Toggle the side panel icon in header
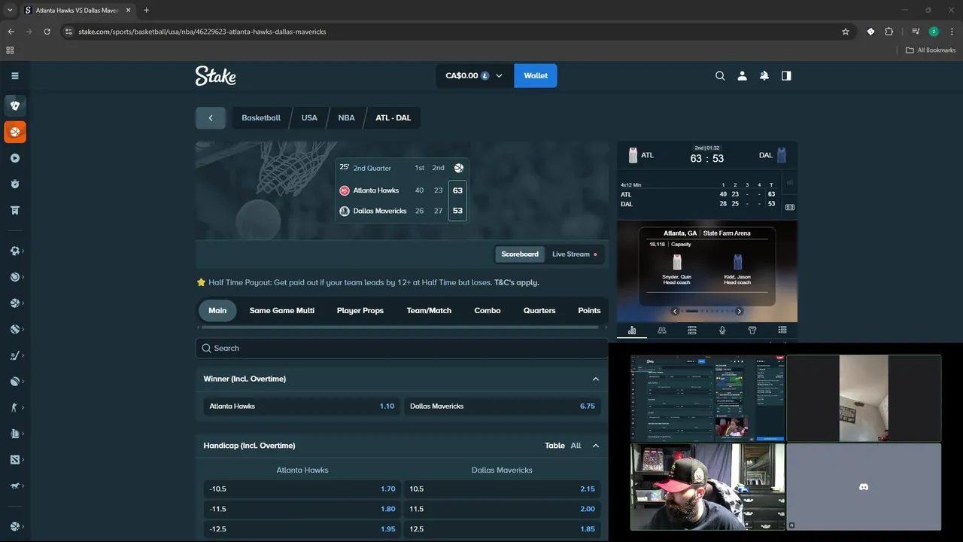The image size is (963, 542). pyautogui.click(x=786, y=75)
